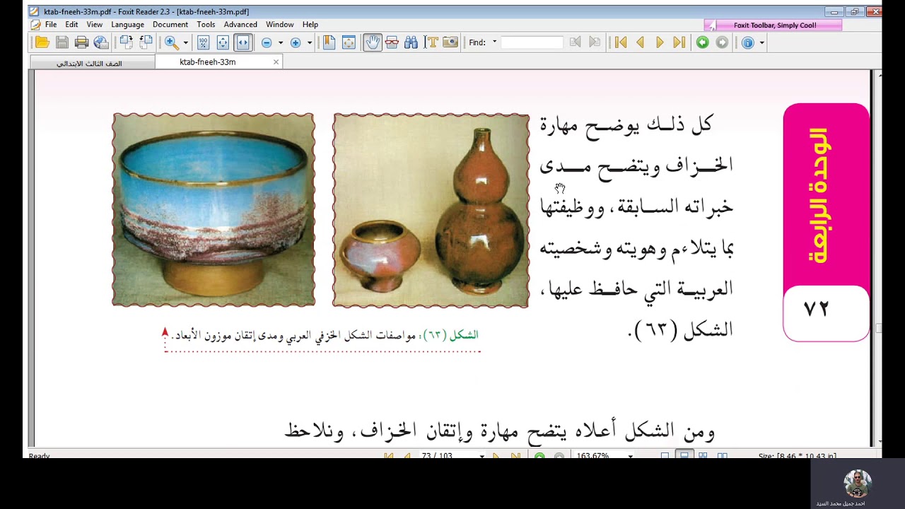Screen dimensions: 905x509
Task: Close the ktab-fneeh-33m tab
Action: 276,62
